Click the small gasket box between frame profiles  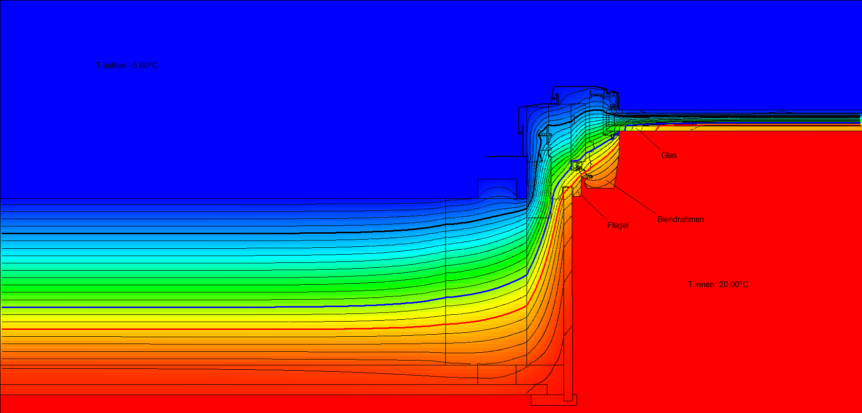[x=576, y=165]
